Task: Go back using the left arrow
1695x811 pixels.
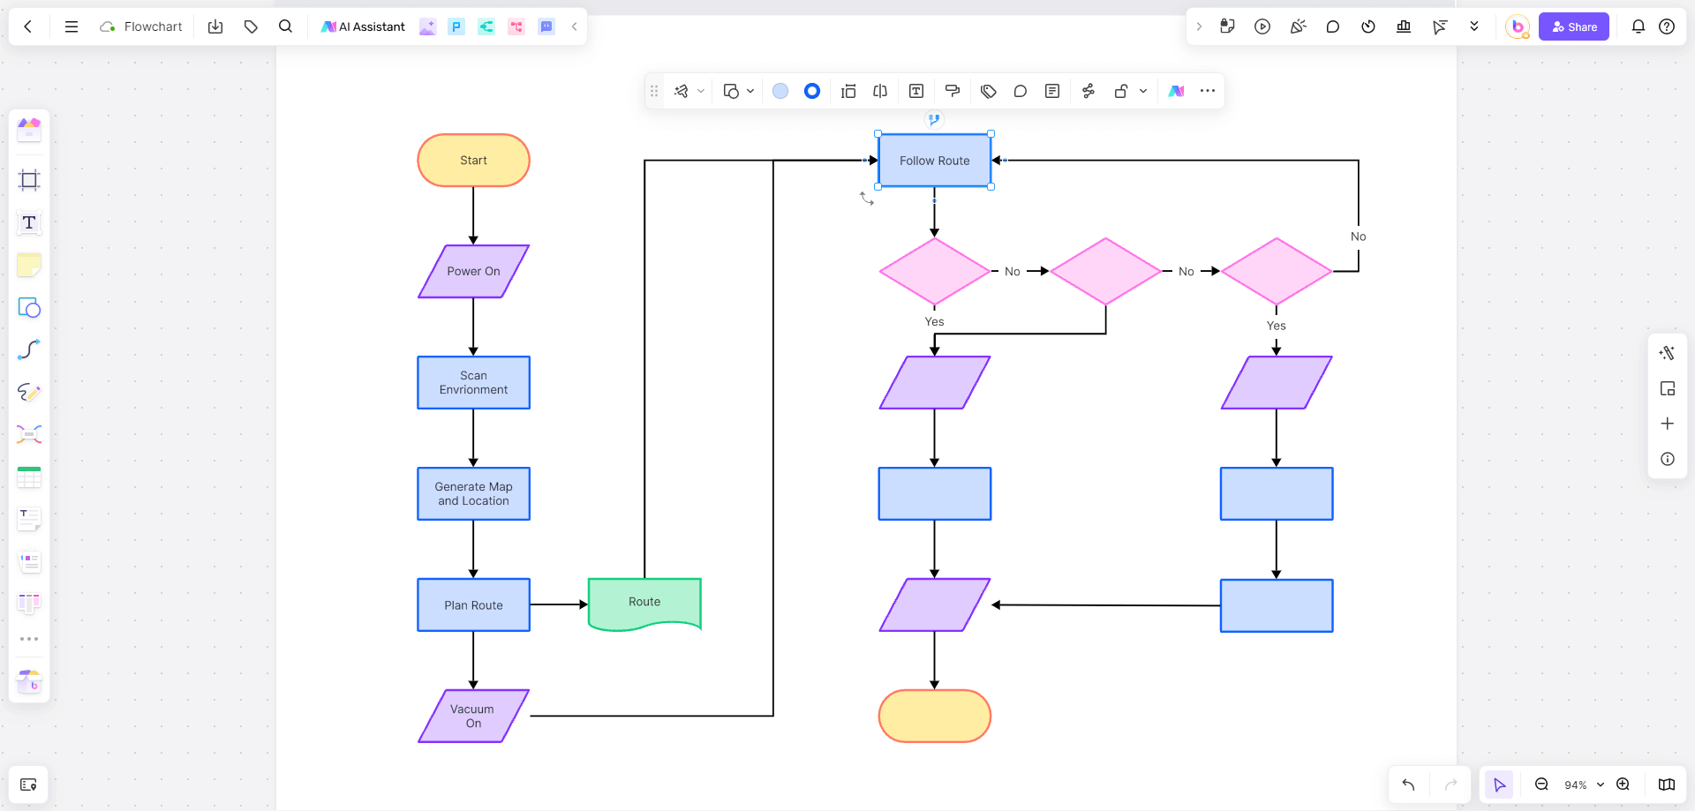Action: [28, 26]
